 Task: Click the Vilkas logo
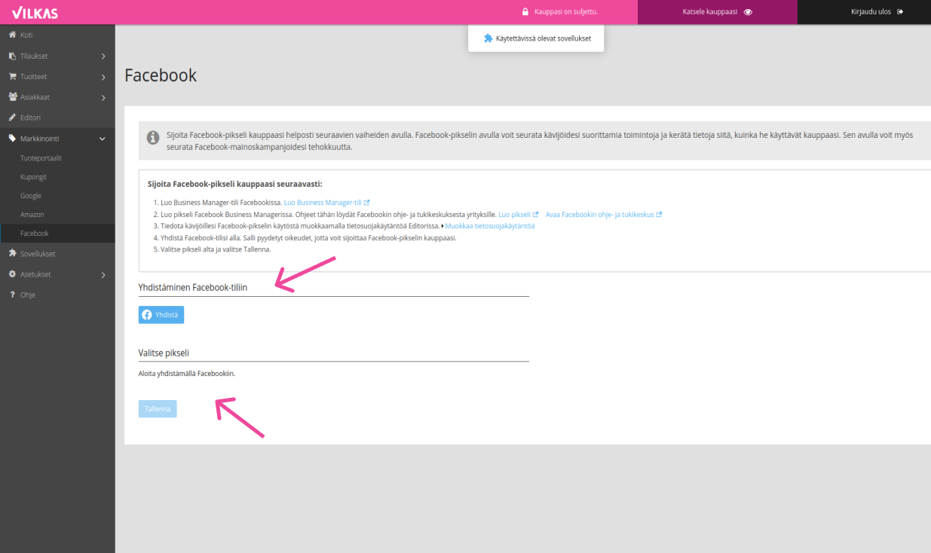(35, 12)
